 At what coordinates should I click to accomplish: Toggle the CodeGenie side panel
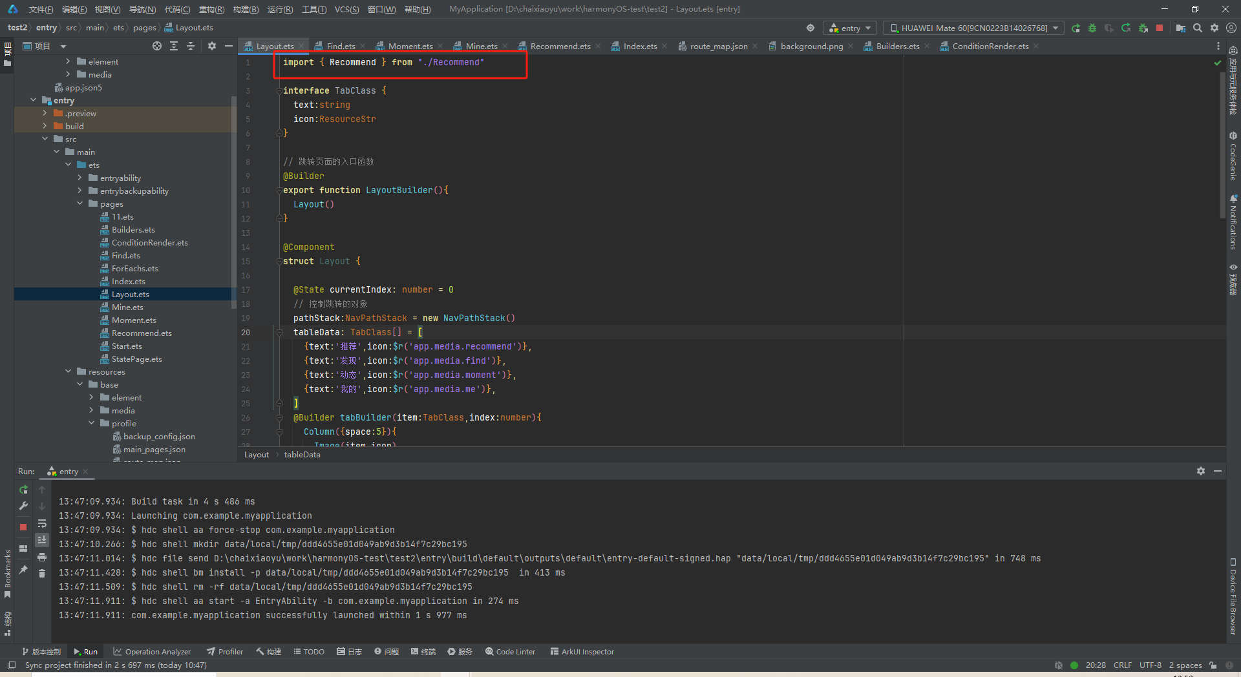coord(1233,156)
